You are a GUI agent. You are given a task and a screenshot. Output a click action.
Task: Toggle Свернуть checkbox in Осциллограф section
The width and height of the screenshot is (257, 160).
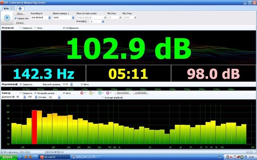(21, 84)
